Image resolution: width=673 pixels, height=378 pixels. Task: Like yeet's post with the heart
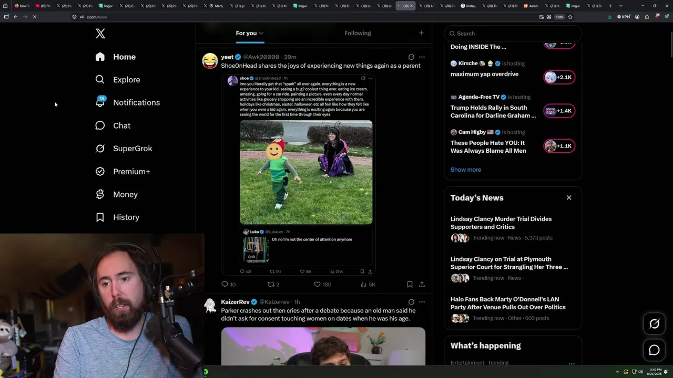[x=317, y=285]
